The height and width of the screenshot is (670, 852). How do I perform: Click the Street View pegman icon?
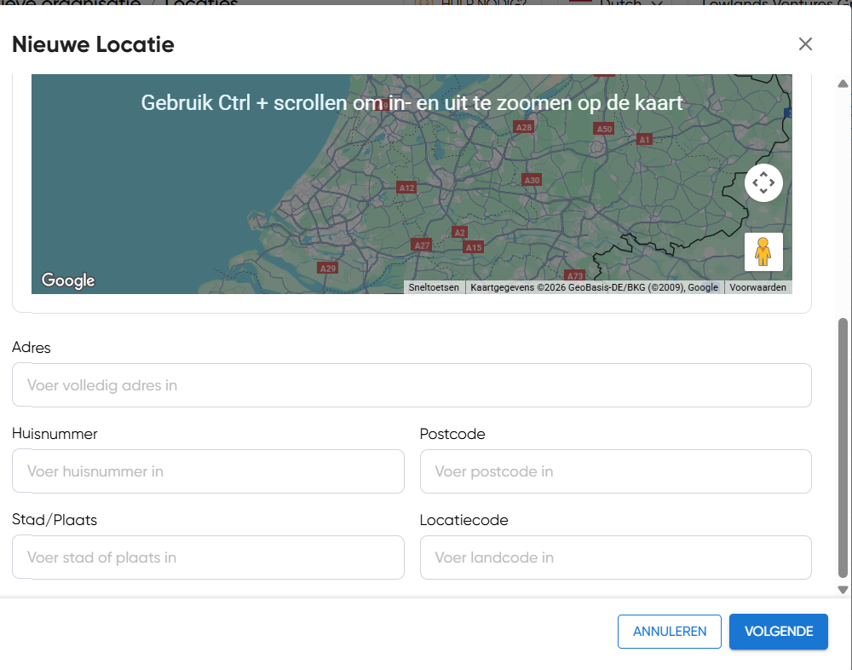763,251
